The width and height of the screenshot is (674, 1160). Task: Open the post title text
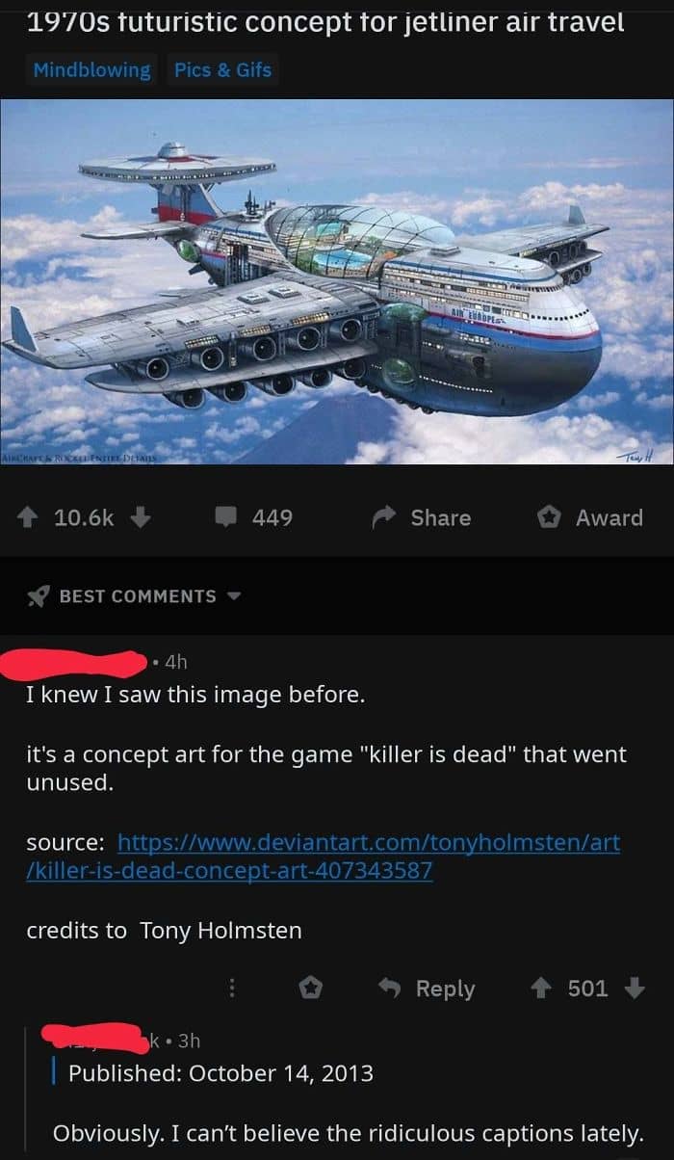(x=326, y=21)
